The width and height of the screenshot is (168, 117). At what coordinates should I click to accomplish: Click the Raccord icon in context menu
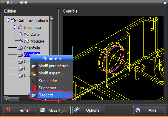(x=34, y=95)
